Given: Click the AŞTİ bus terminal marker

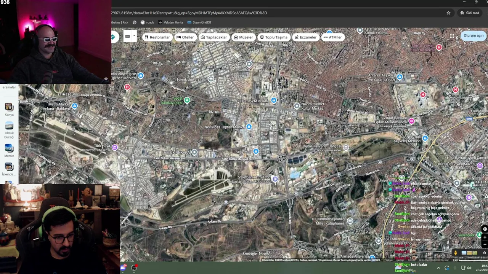Looking at the screenshot, I should tap(378, 241).
